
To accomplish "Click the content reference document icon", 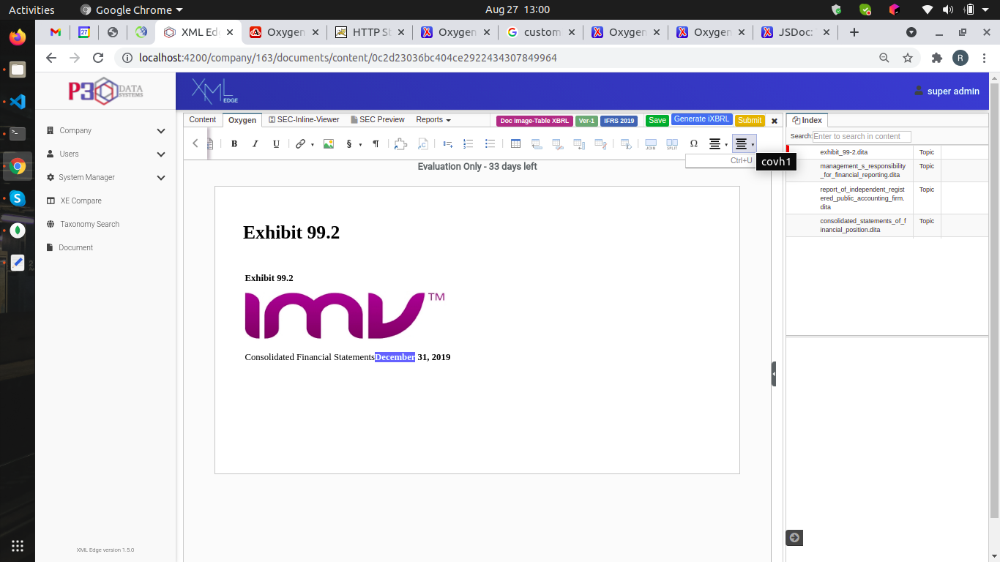I will [x=422, y=144].
